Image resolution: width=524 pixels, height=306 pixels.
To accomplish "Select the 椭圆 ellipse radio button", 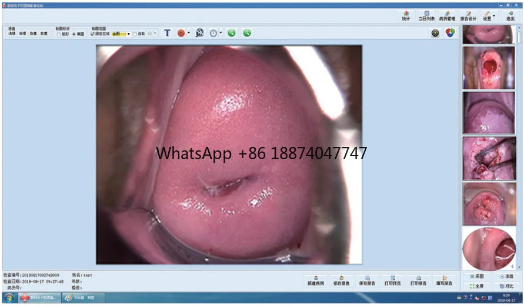I will pyautogui.click(x=74, y=34).
